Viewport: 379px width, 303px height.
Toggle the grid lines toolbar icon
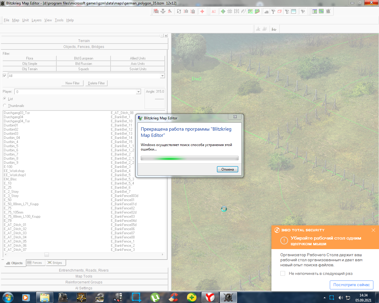(230, 11)
